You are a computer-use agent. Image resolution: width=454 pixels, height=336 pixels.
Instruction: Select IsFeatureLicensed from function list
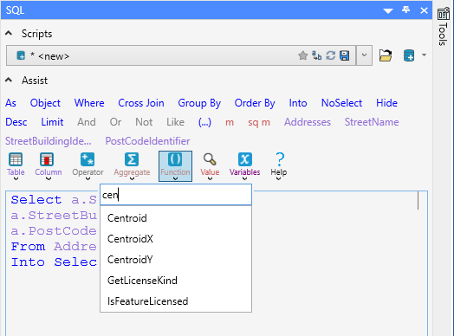pos(176,301)
